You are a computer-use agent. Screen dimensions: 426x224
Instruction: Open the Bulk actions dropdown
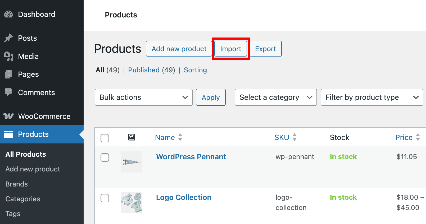143,97
